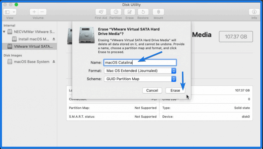Open the Partition tool

116,12
